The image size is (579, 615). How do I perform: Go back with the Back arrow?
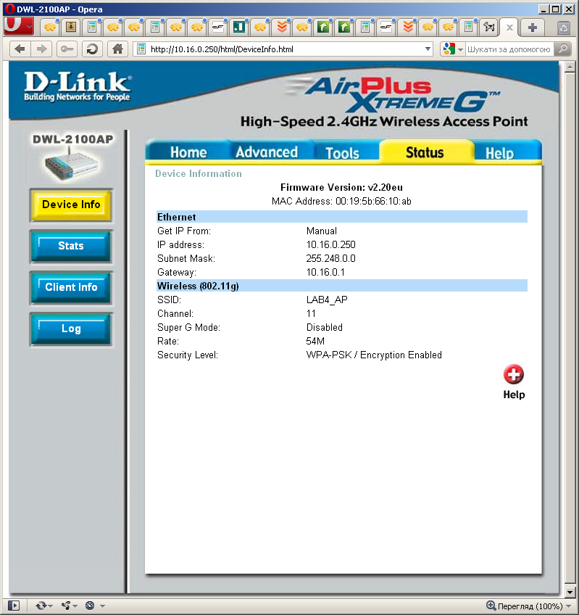coord(20,49)
